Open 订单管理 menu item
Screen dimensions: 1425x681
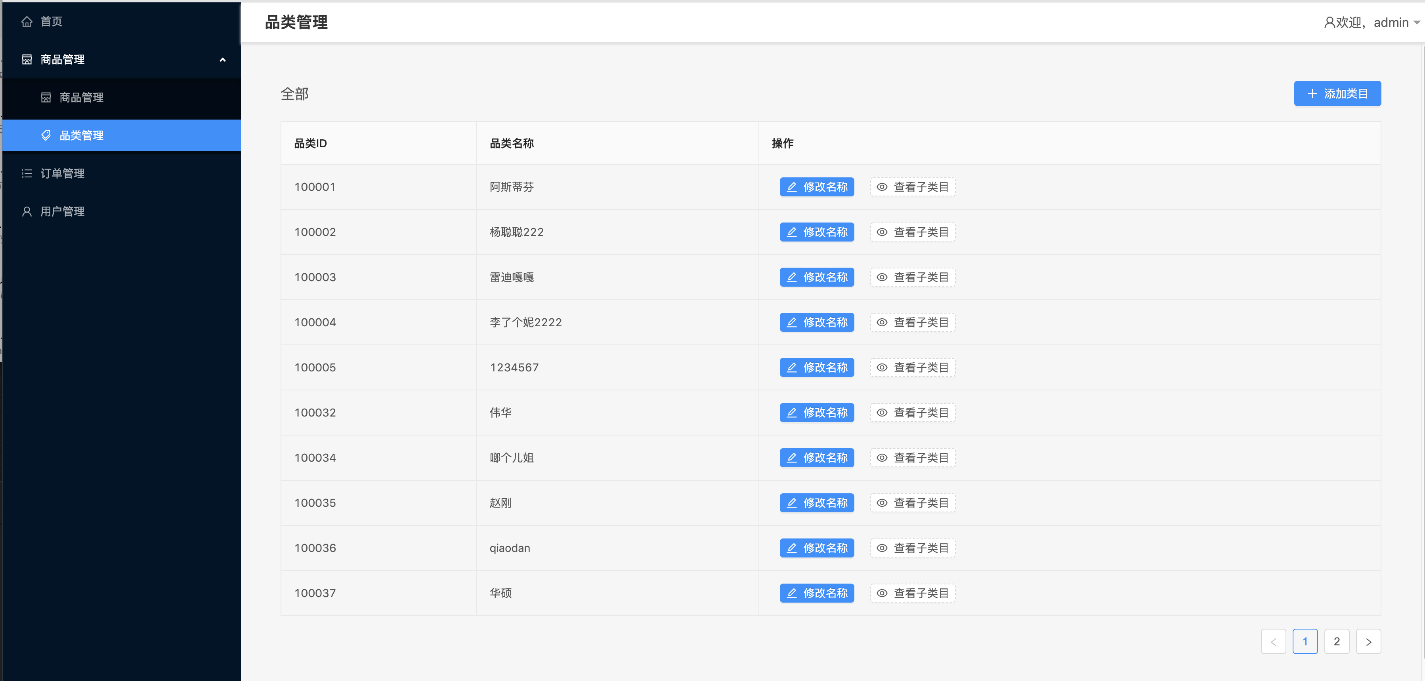pos(63,173)
